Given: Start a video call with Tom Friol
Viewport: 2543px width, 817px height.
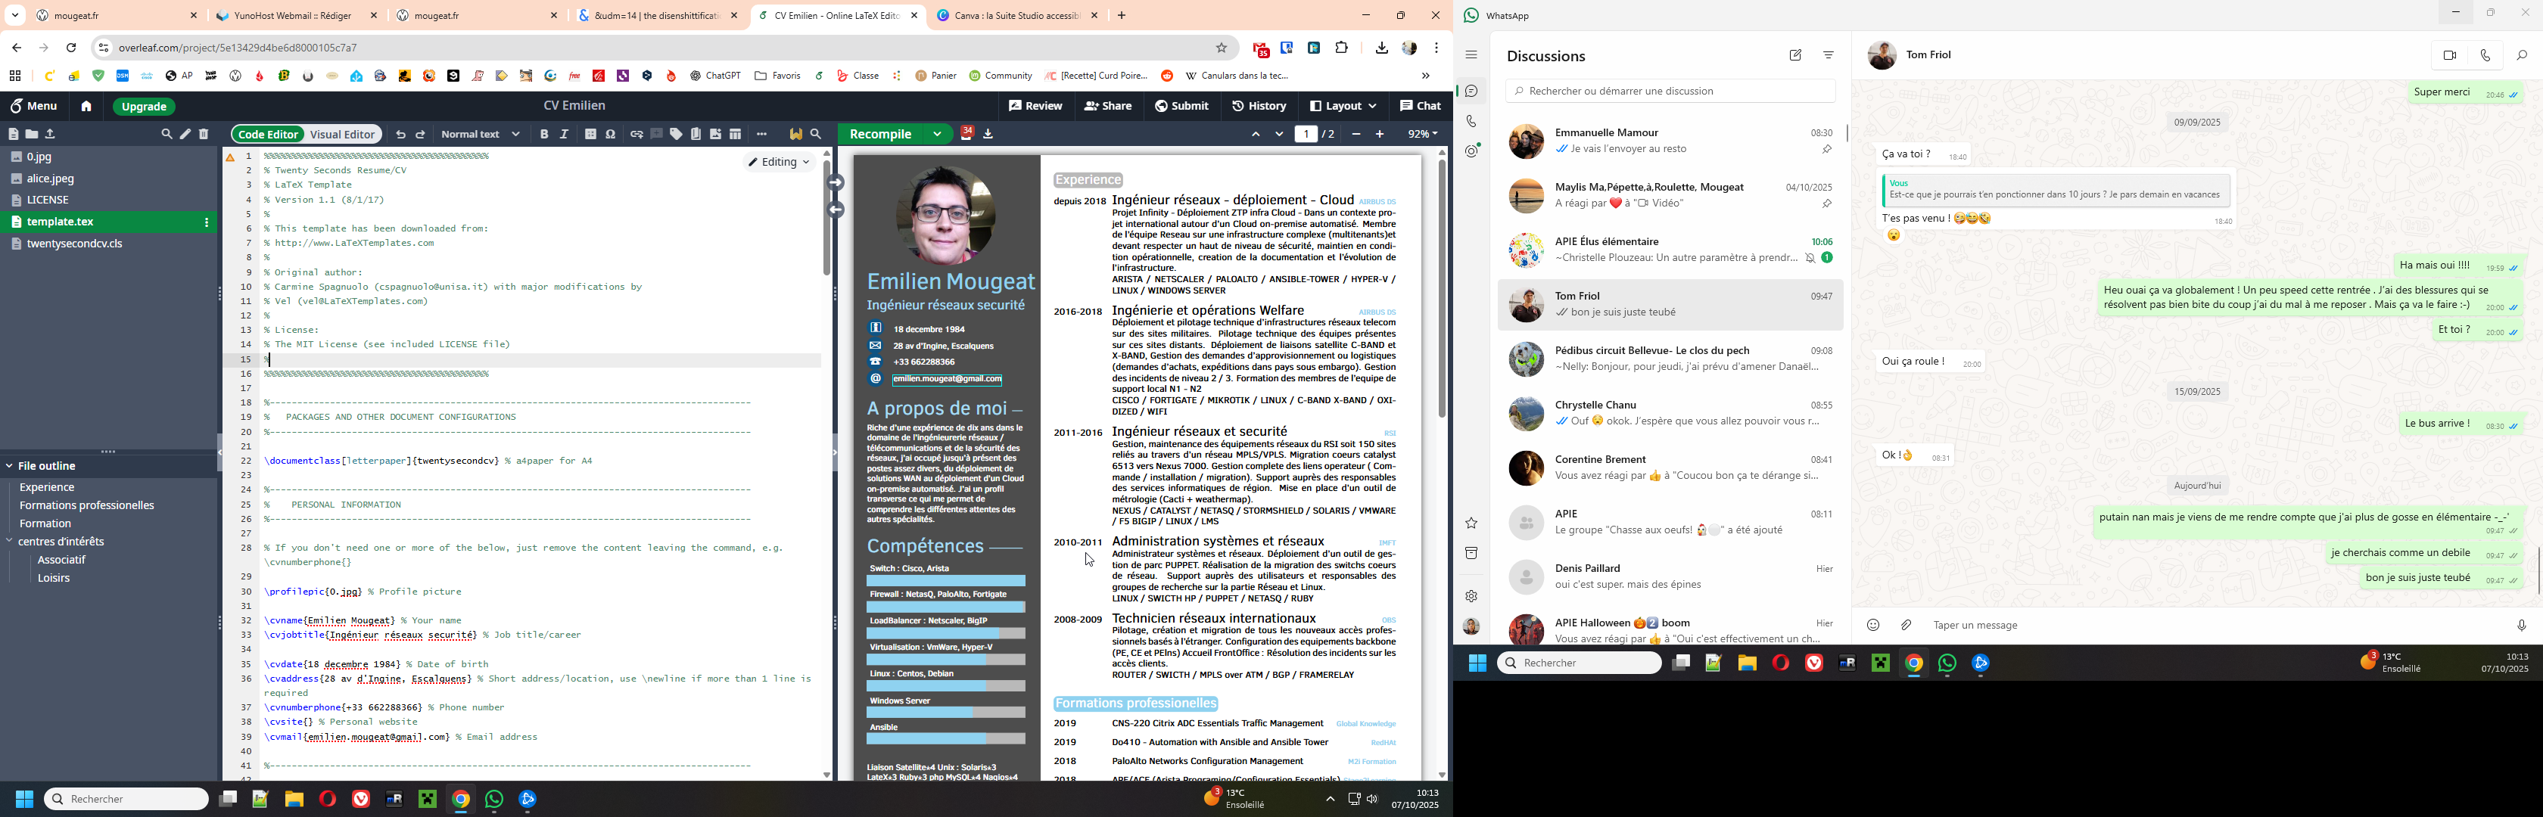Looking at the screenshot, I should coord(2449,56).
